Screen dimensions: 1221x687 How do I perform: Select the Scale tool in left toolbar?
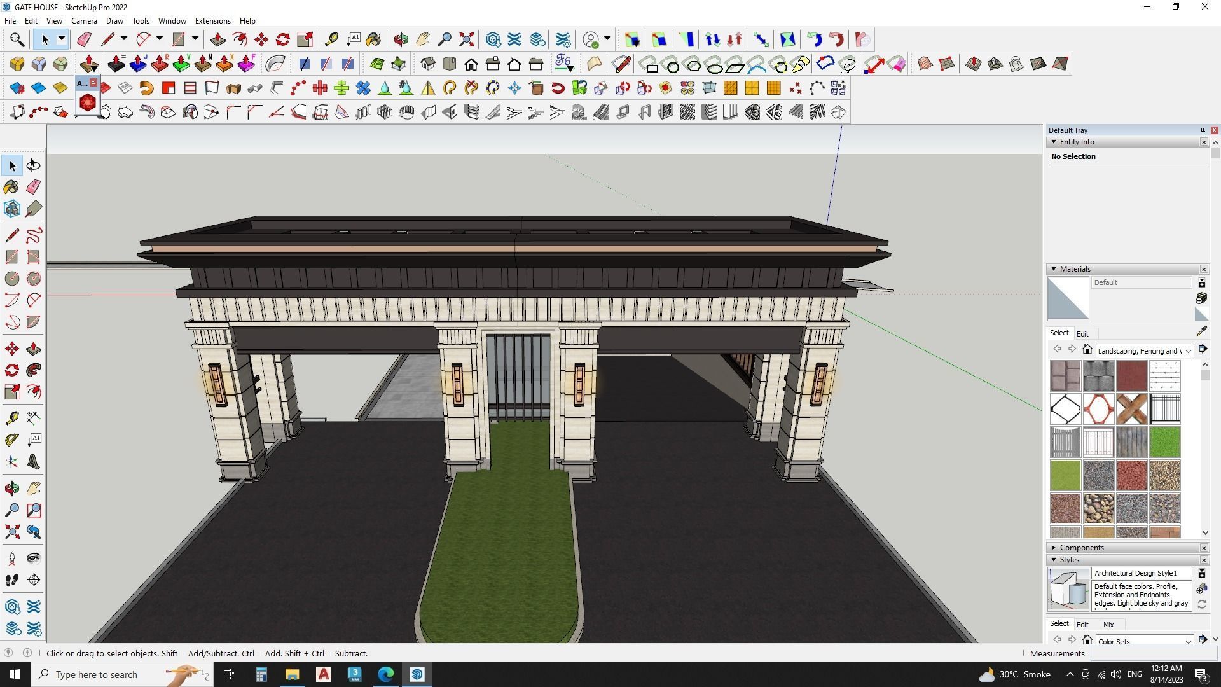click(11, 392)
